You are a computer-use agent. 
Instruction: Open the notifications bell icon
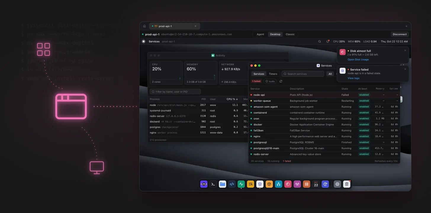(328, 41)
